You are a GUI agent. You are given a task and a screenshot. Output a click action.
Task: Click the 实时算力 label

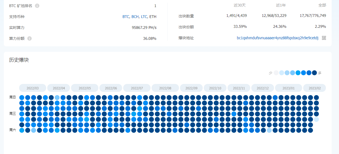pyautogui.click(x=17, y=28)
